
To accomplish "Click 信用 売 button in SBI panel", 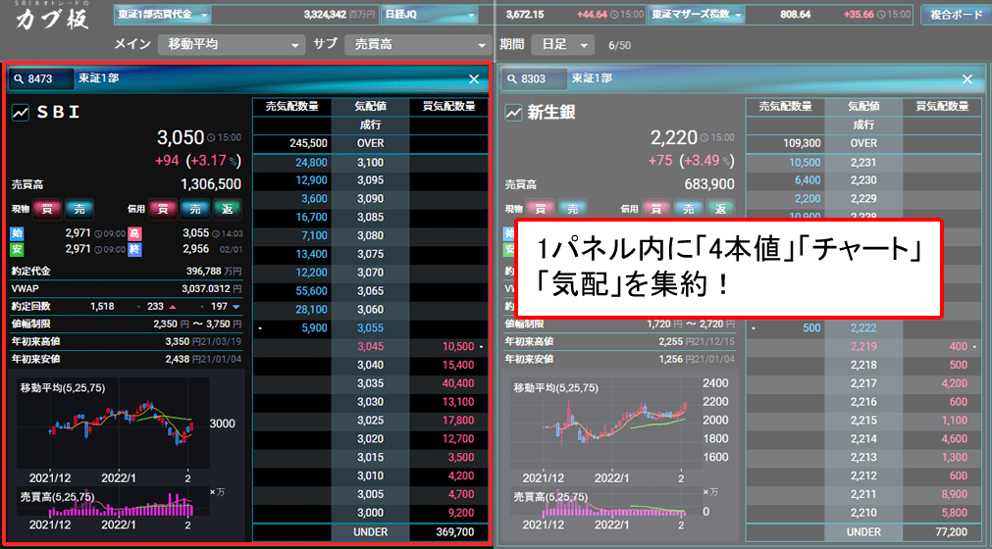I will [195, 209].
